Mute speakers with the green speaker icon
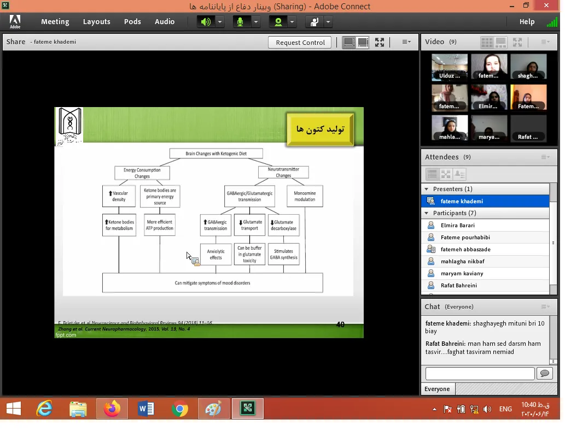 click(206, 22)
